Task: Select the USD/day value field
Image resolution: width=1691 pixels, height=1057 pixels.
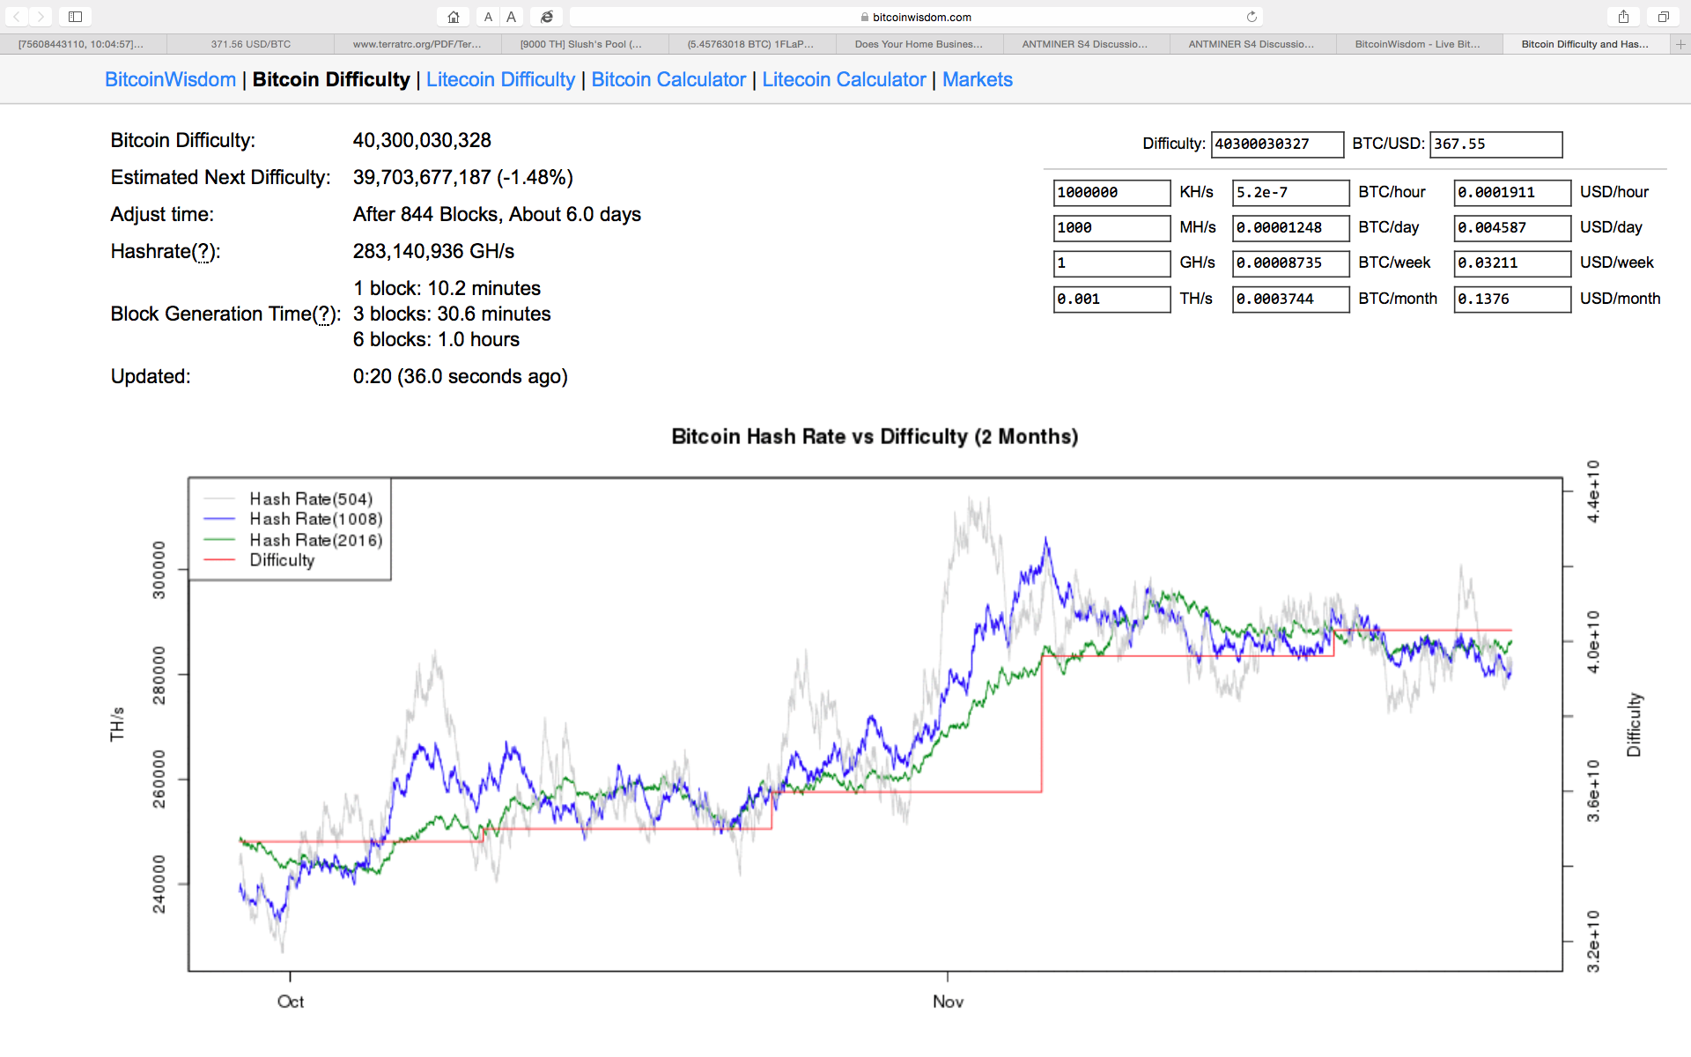Action: click(x=1512, y=228)
